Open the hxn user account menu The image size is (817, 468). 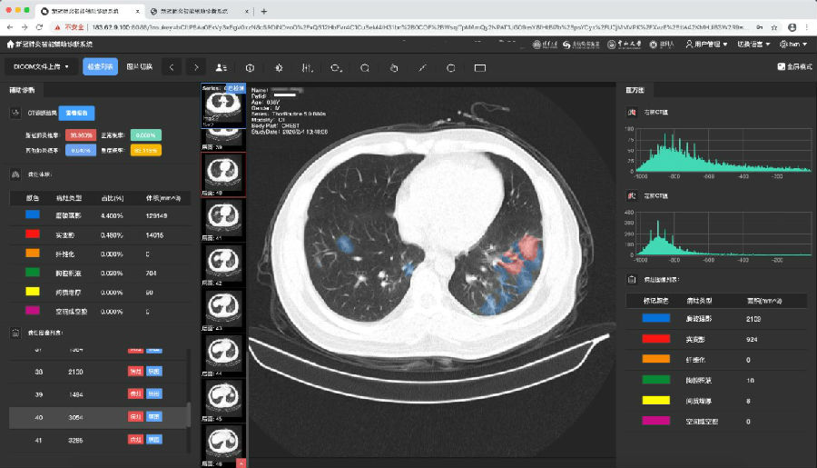tap(795, 44)
